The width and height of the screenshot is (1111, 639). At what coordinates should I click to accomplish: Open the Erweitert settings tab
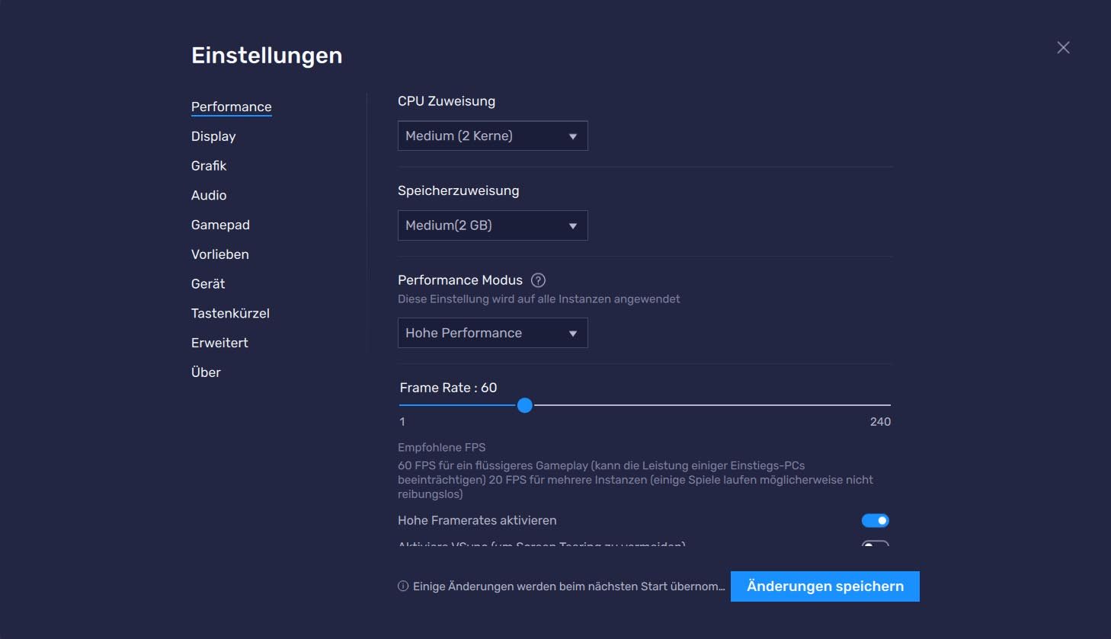click(x=219, y=343)
